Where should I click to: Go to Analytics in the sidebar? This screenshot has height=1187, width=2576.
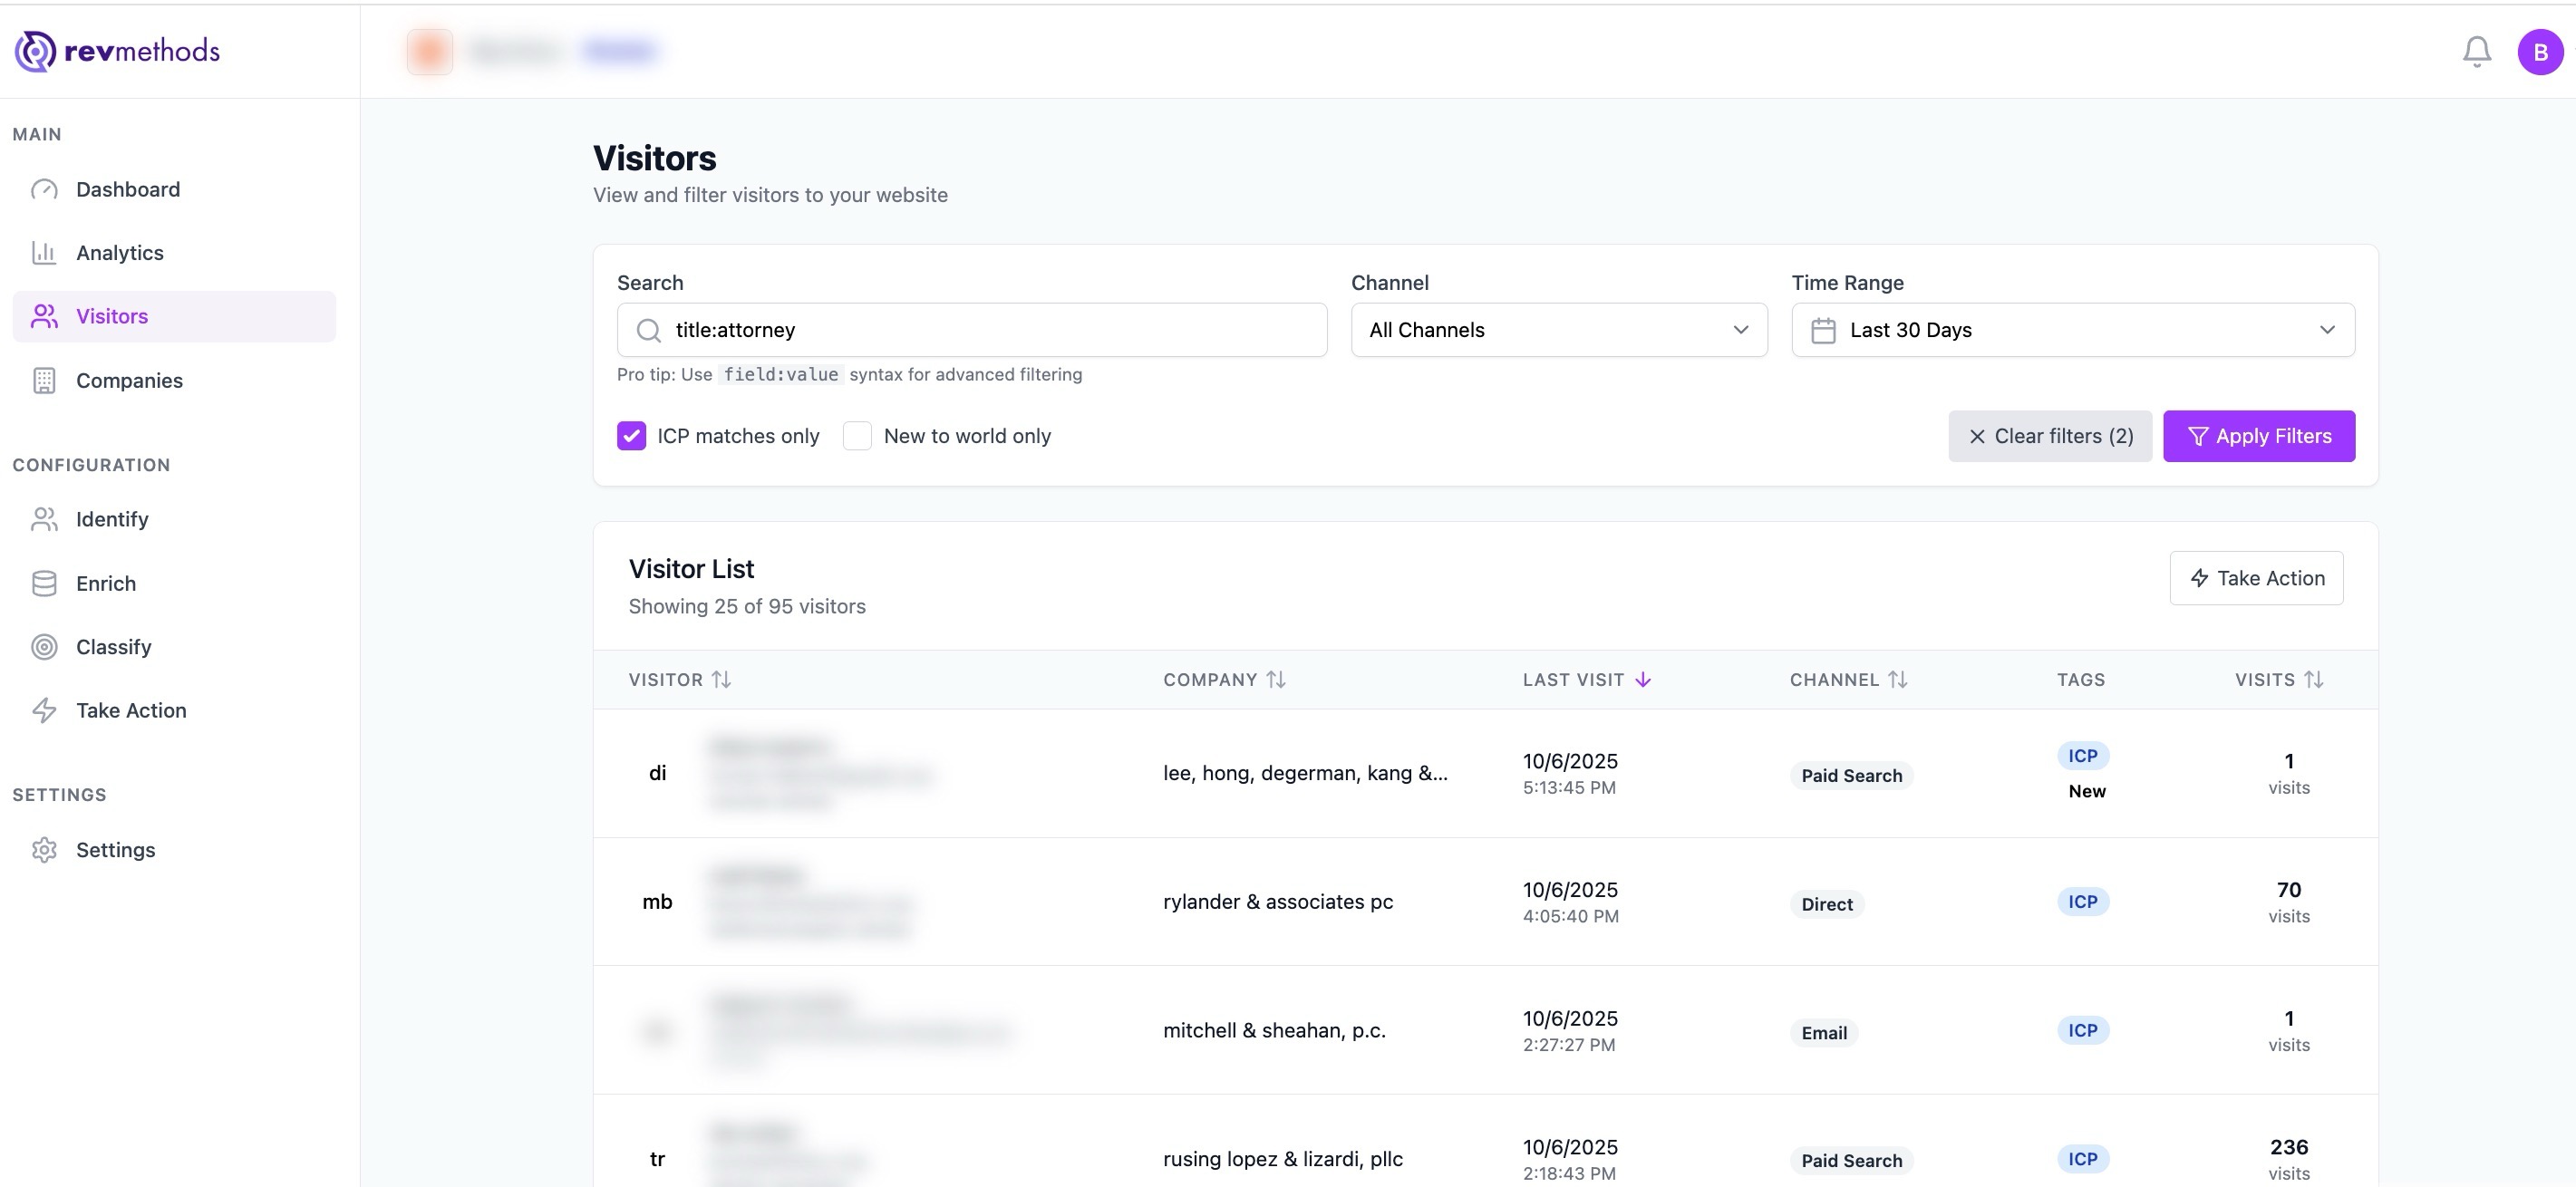[120, 253]
